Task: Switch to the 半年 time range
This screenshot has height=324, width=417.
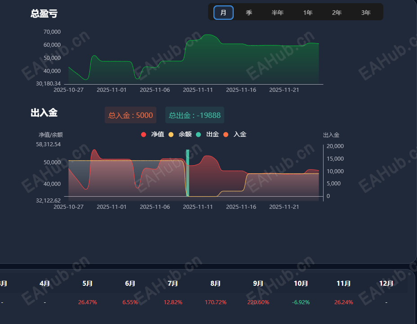Action: point(277,13)
